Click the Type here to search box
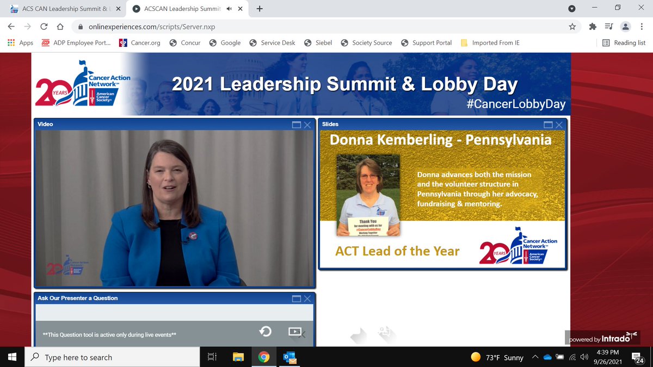Image resolution: width=653 pixels, height=367 pixels. [112, 357]
